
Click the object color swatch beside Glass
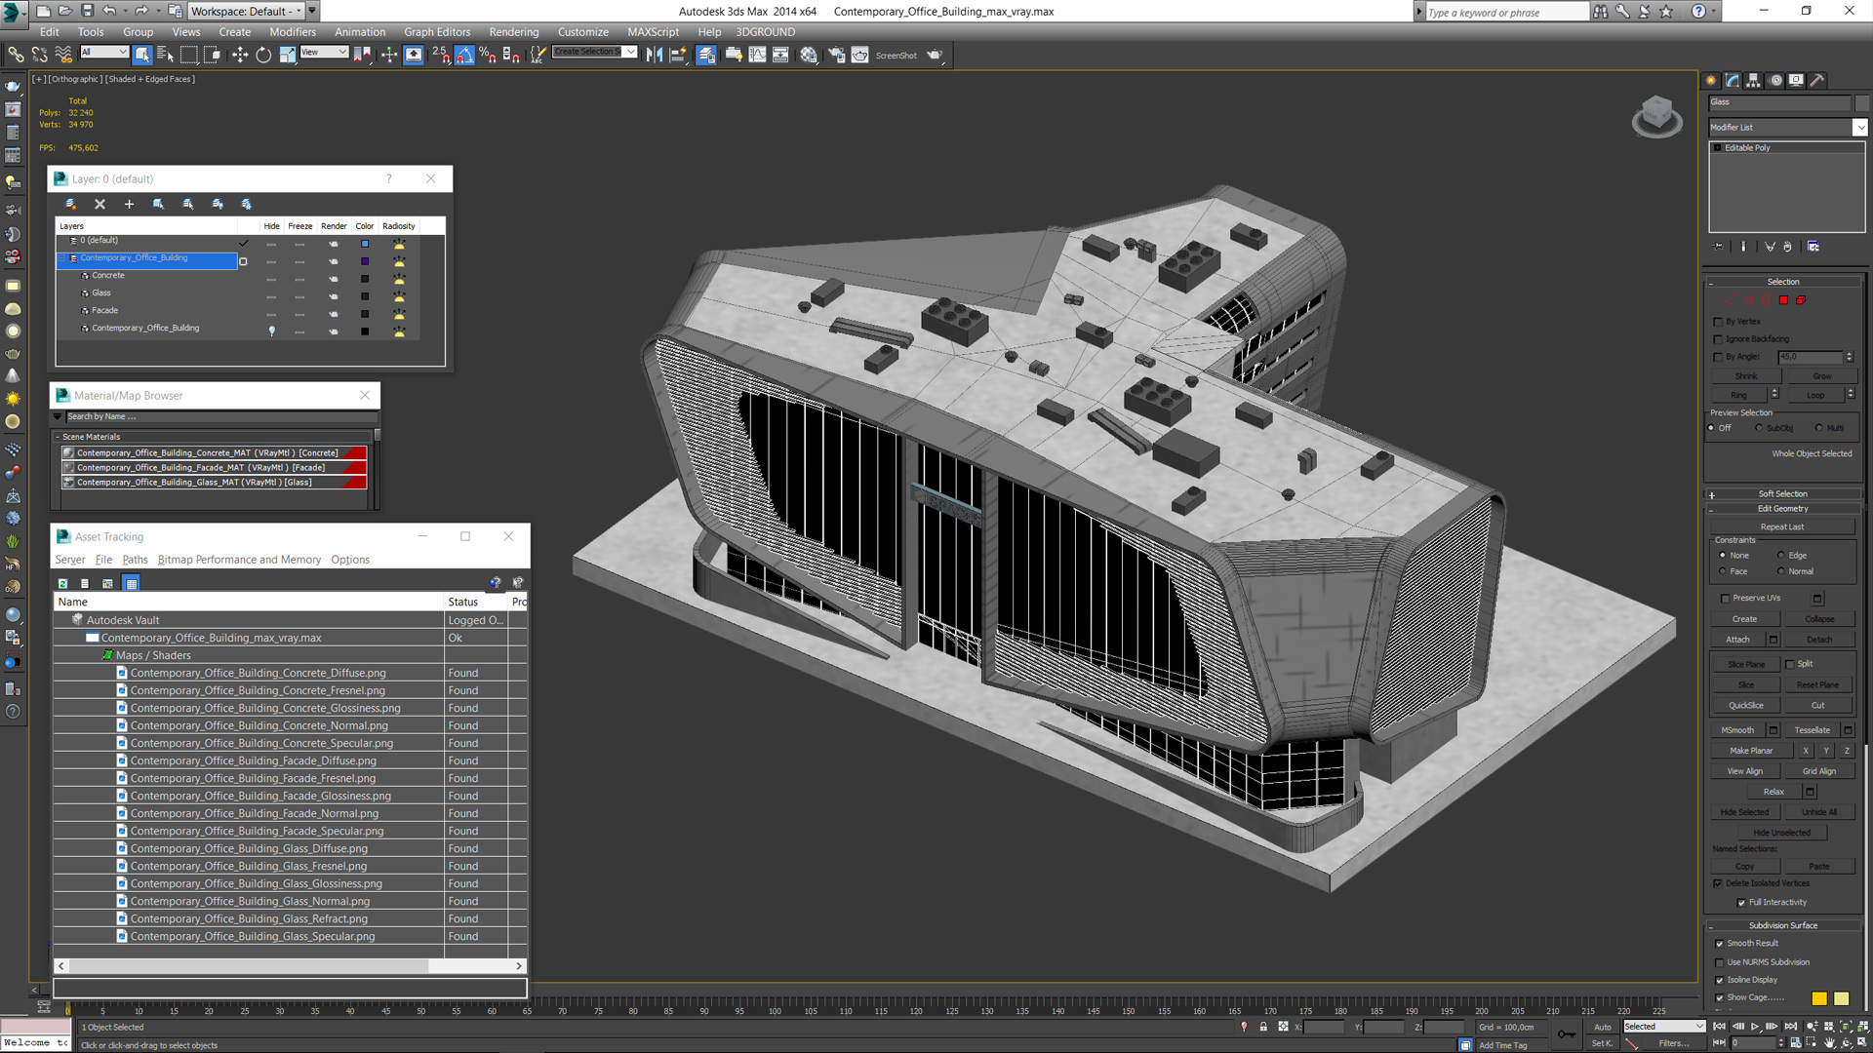(x=1861, y=102)
